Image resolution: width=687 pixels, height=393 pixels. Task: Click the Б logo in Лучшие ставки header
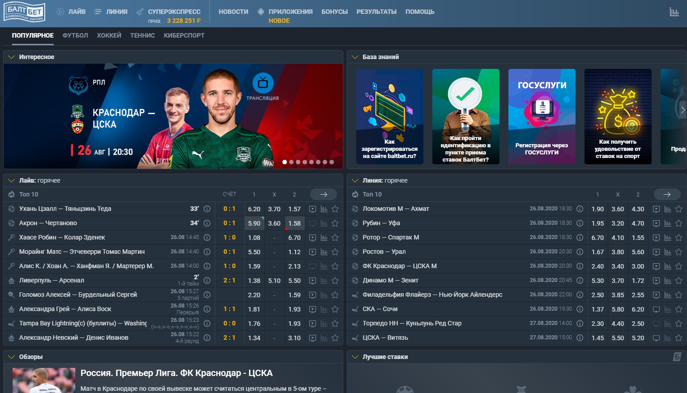pos(677,357)
